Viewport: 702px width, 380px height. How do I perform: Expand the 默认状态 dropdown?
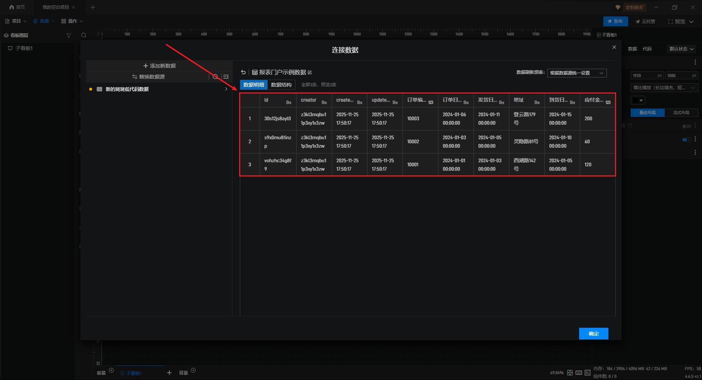(x=681, y=49)
